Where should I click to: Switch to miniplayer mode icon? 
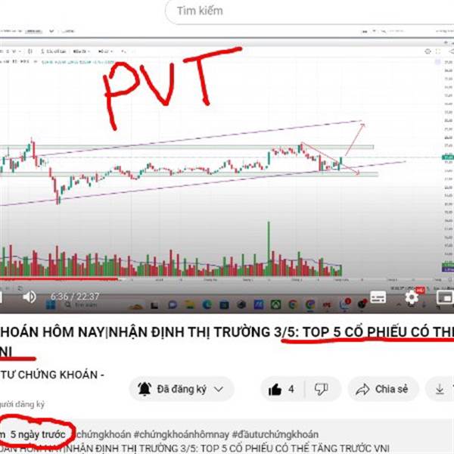pyautogui.click(x=445, y=297)
